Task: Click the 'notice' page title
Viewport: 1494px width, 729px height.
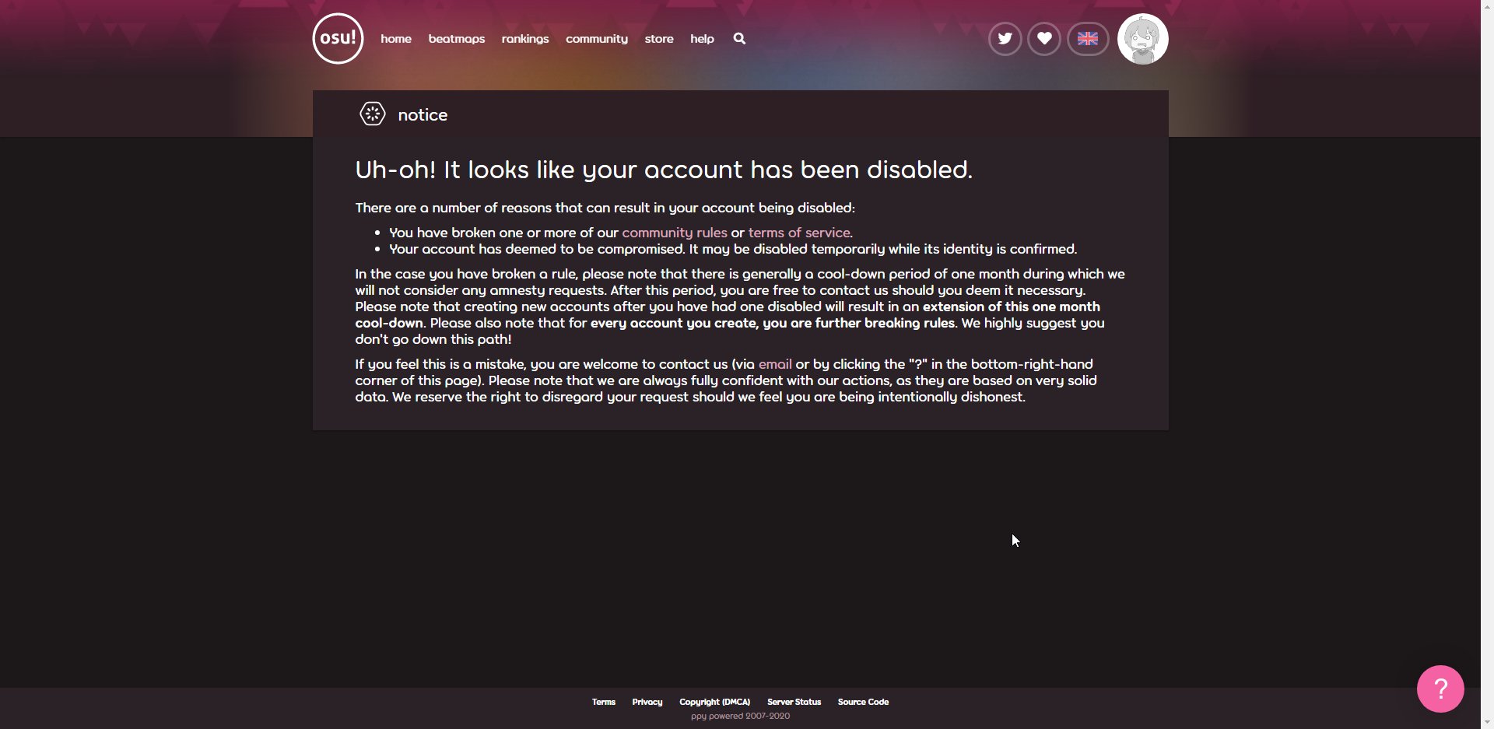Action: coord(423,114)
